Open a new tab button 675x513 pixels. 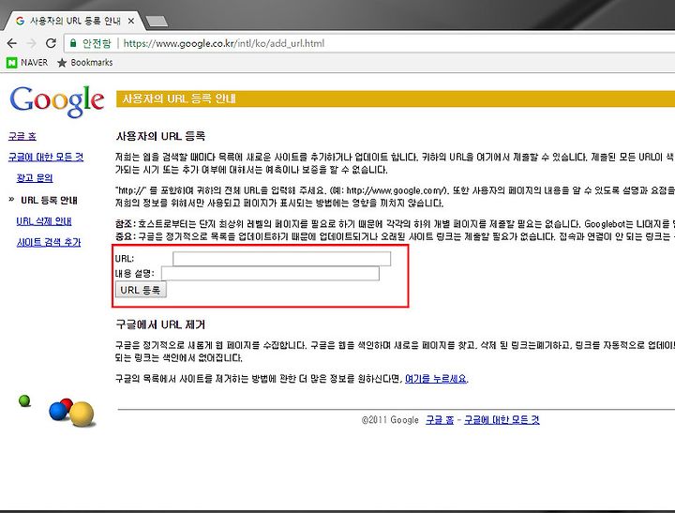tap(157, 21)
